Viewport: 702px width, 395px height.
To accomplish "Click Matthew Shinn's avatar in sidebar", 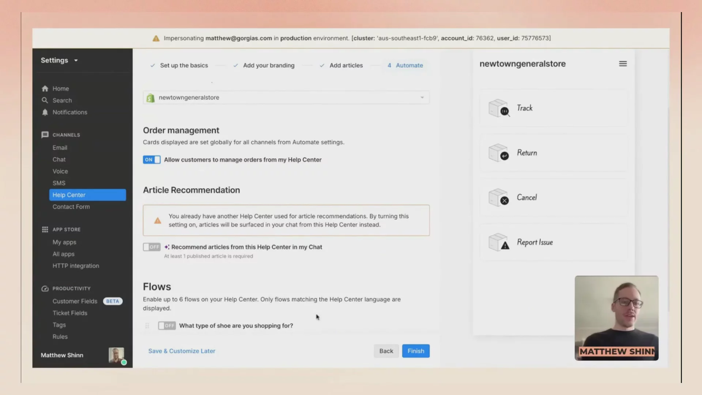I will (116, 355).
